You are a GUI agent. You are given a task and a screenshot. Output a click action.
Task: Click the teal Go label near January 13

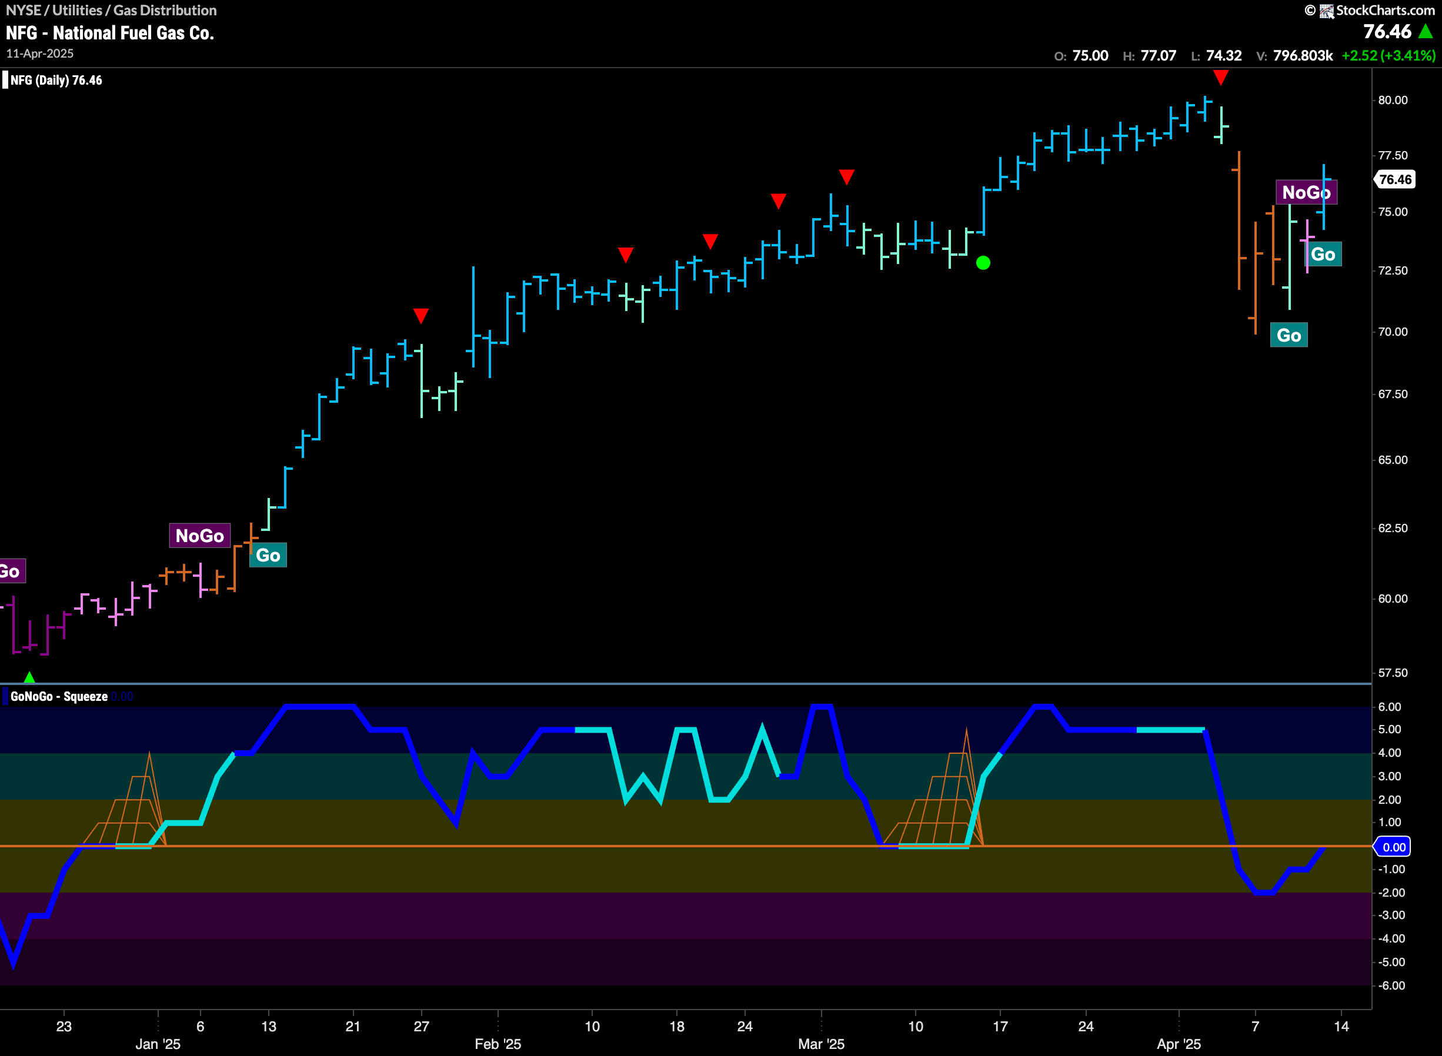point(268,556)
